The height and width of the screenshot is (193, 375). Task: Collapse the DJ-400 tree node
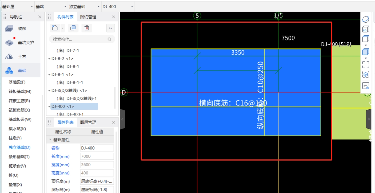[49, 106]
